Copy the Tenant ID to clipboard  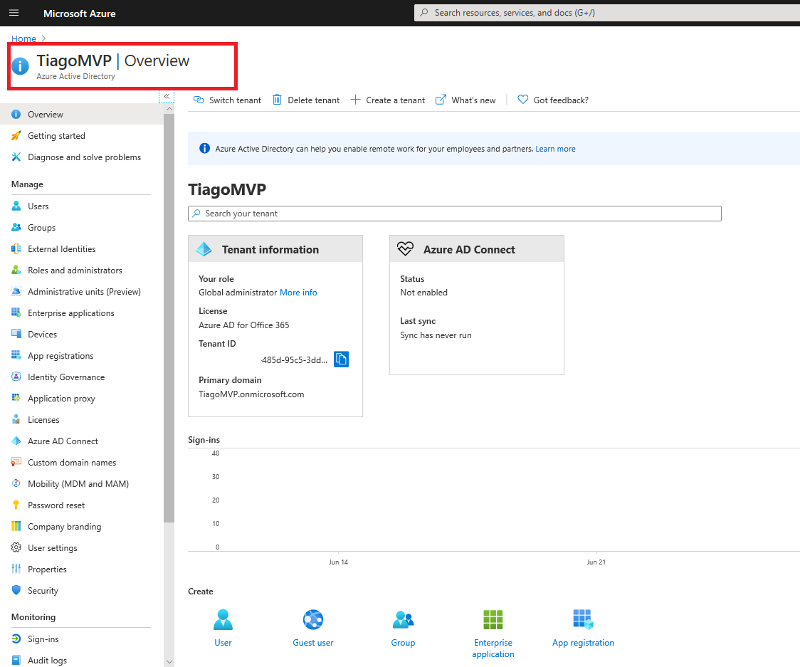click(x=341, y=359)
